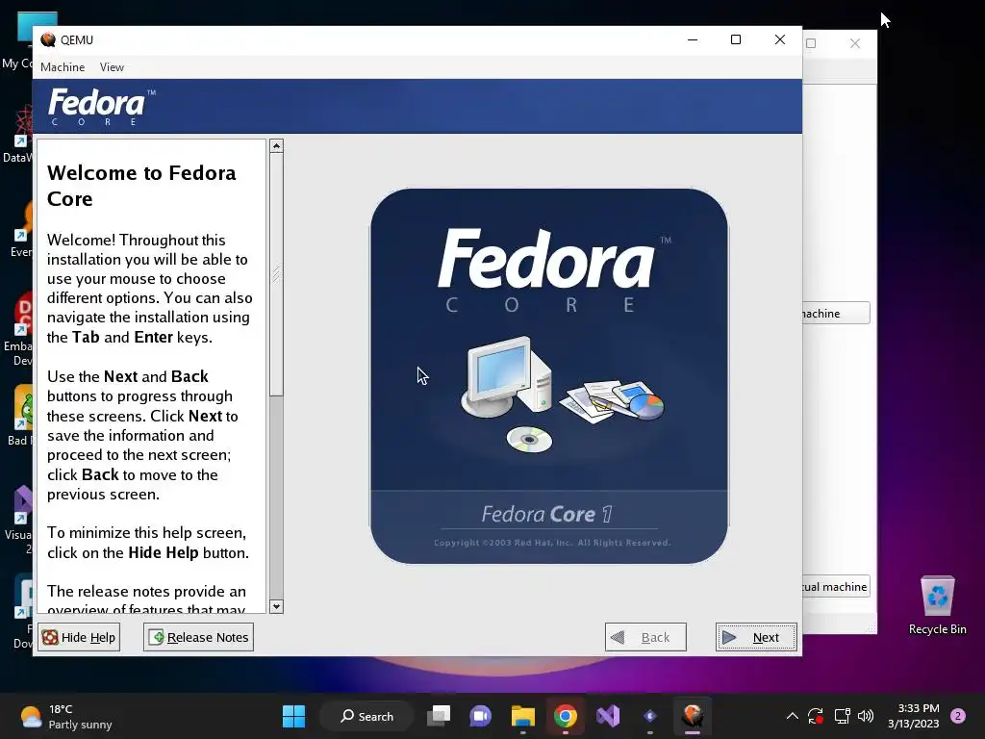Viewport: 985px width, 739px height.
Task: Open Google Chrome from the taskbar
Action: pyautogui.click(x=566, y=716)
